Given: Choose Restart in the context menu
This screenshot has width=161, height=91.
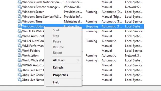Looking at the screenshot, I should [x=58, y=53].
